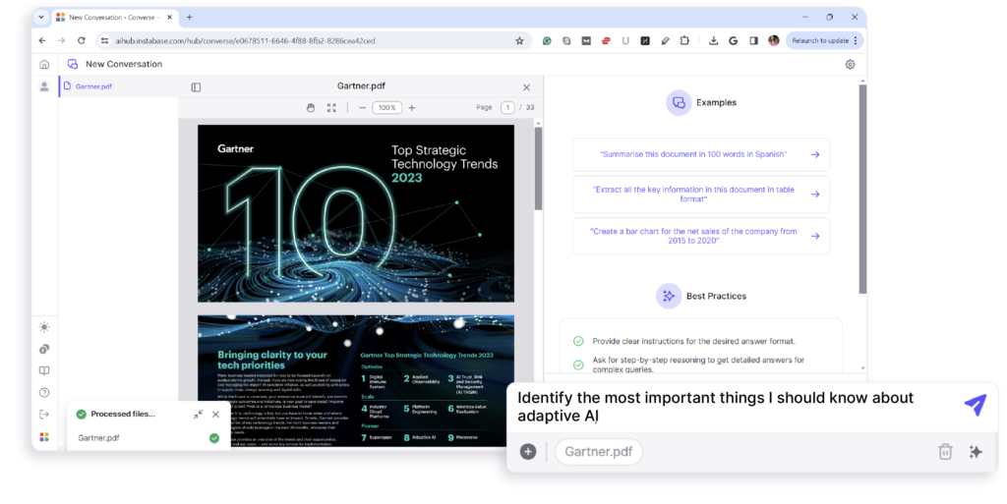Open the user profile icon in sidebar
1007x504 pixels.
click(44, 86)
